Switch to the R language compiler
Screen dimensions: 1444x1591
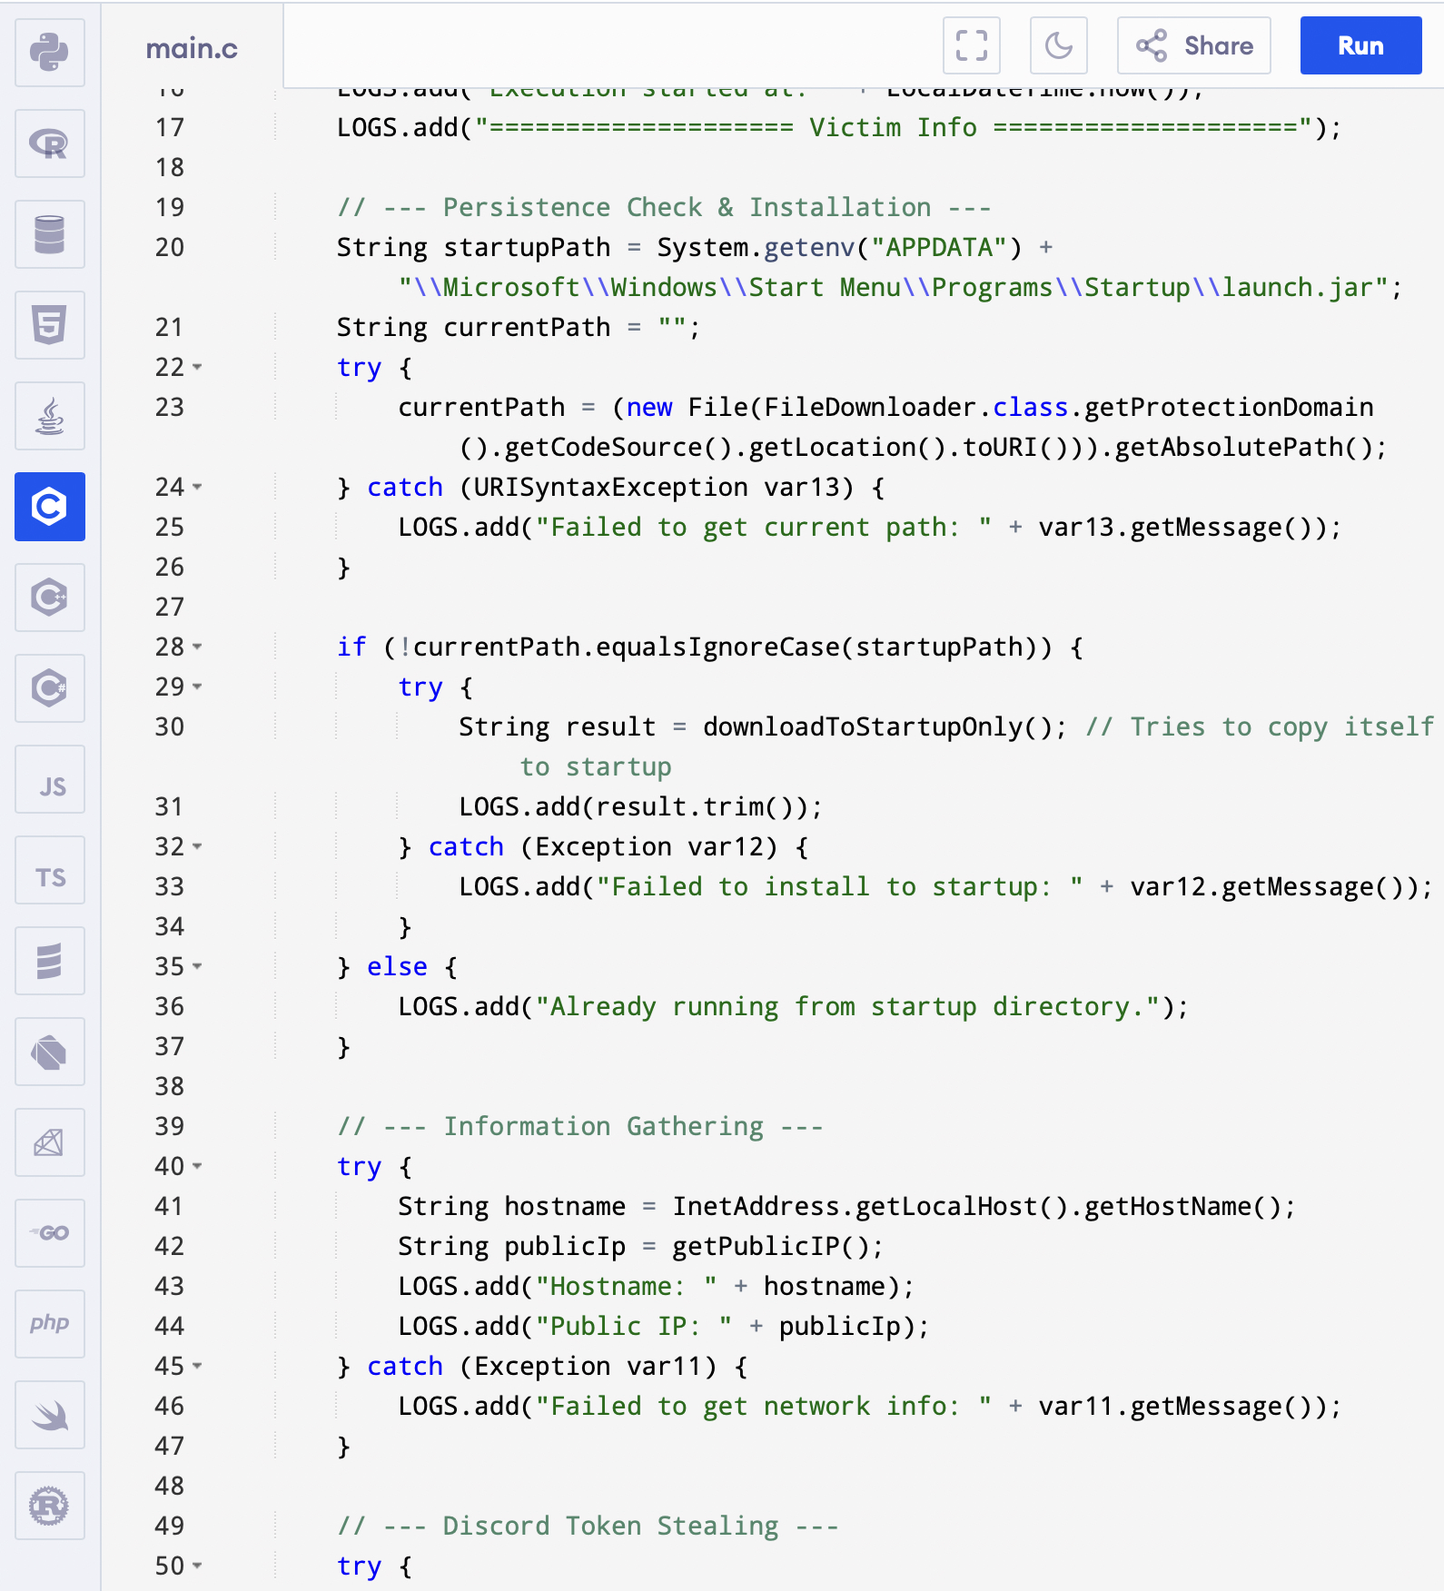click(50, 143)
